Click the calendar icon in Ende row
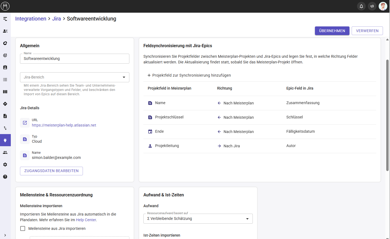This screenshot has height=239, width=390. pos(150,132)
